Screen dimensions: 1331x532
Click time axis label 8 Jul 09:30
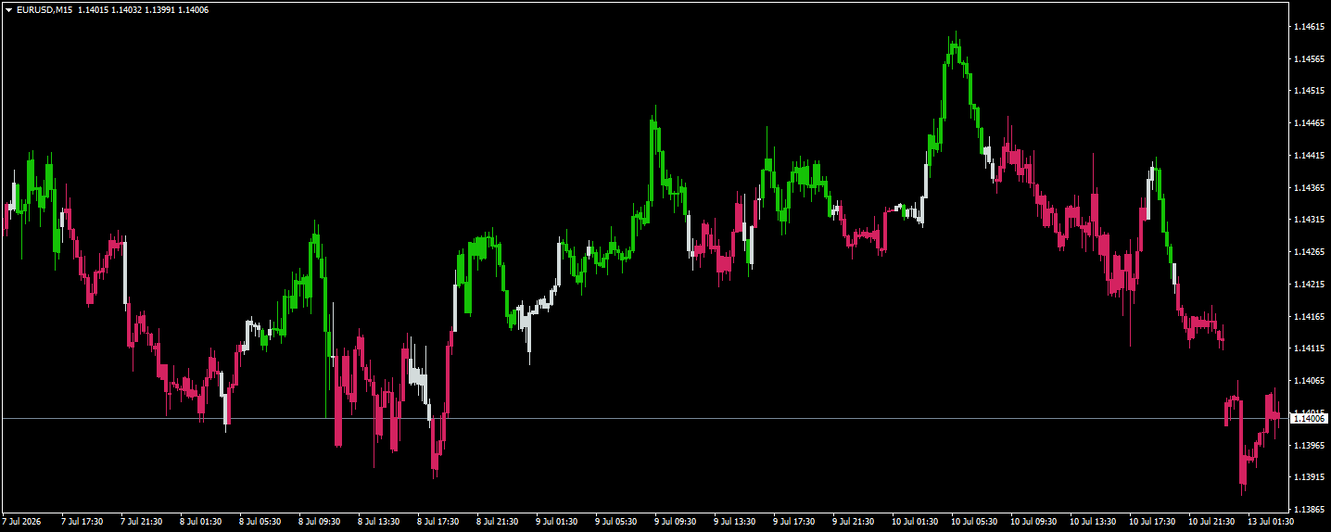[320, 522]
